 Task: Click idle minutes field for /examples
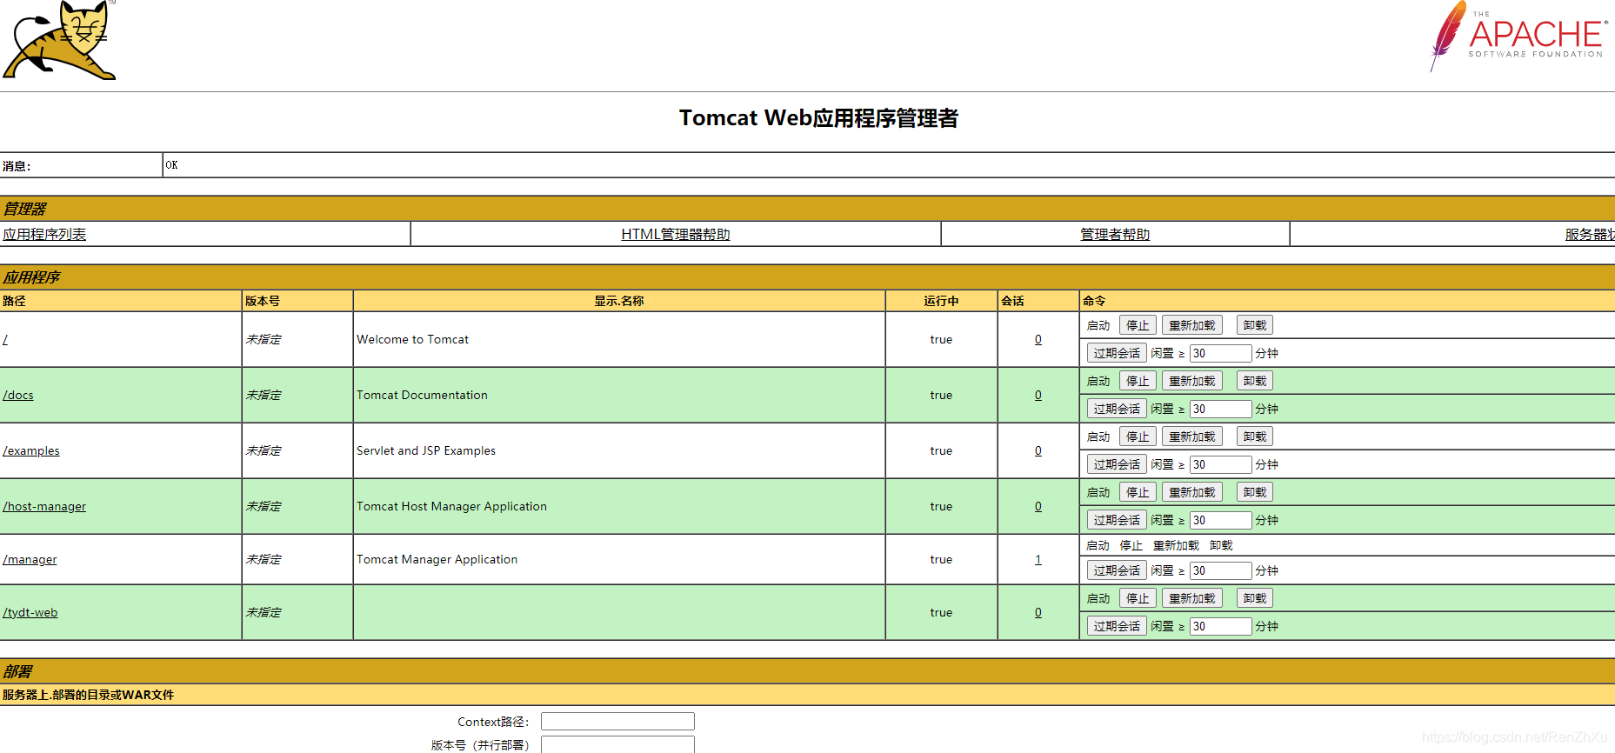coord(1220,464)
